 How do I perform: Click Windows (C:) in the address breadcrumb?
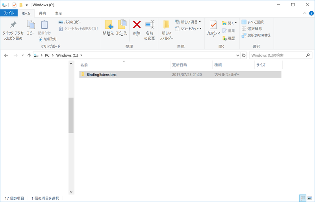tap(67, 55)
